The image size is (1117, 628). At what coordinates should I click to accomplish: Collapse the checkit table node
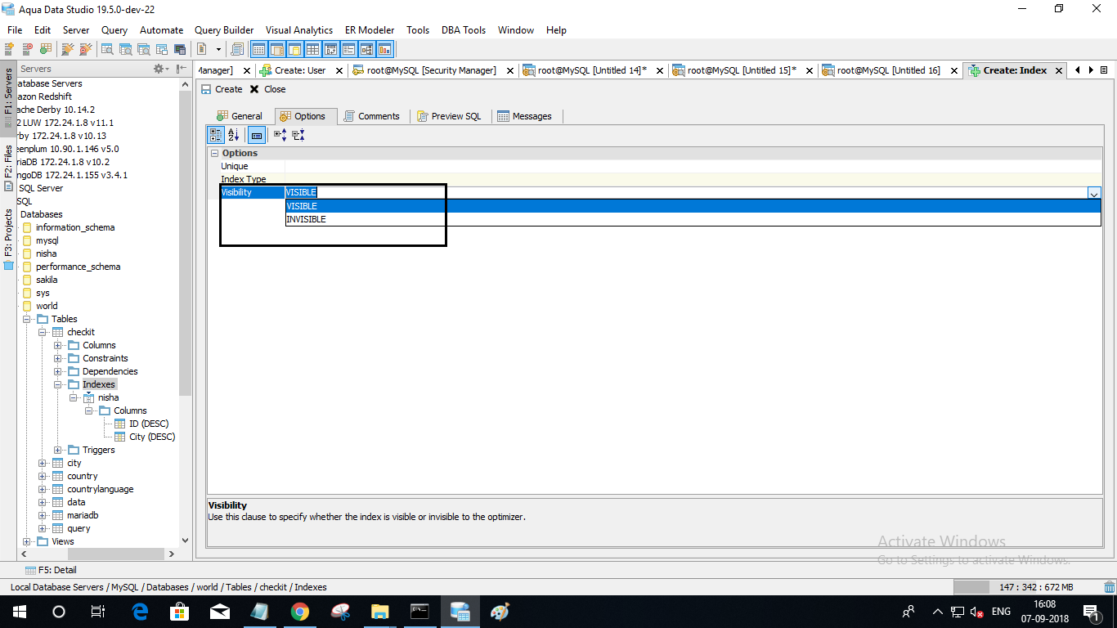43,332
